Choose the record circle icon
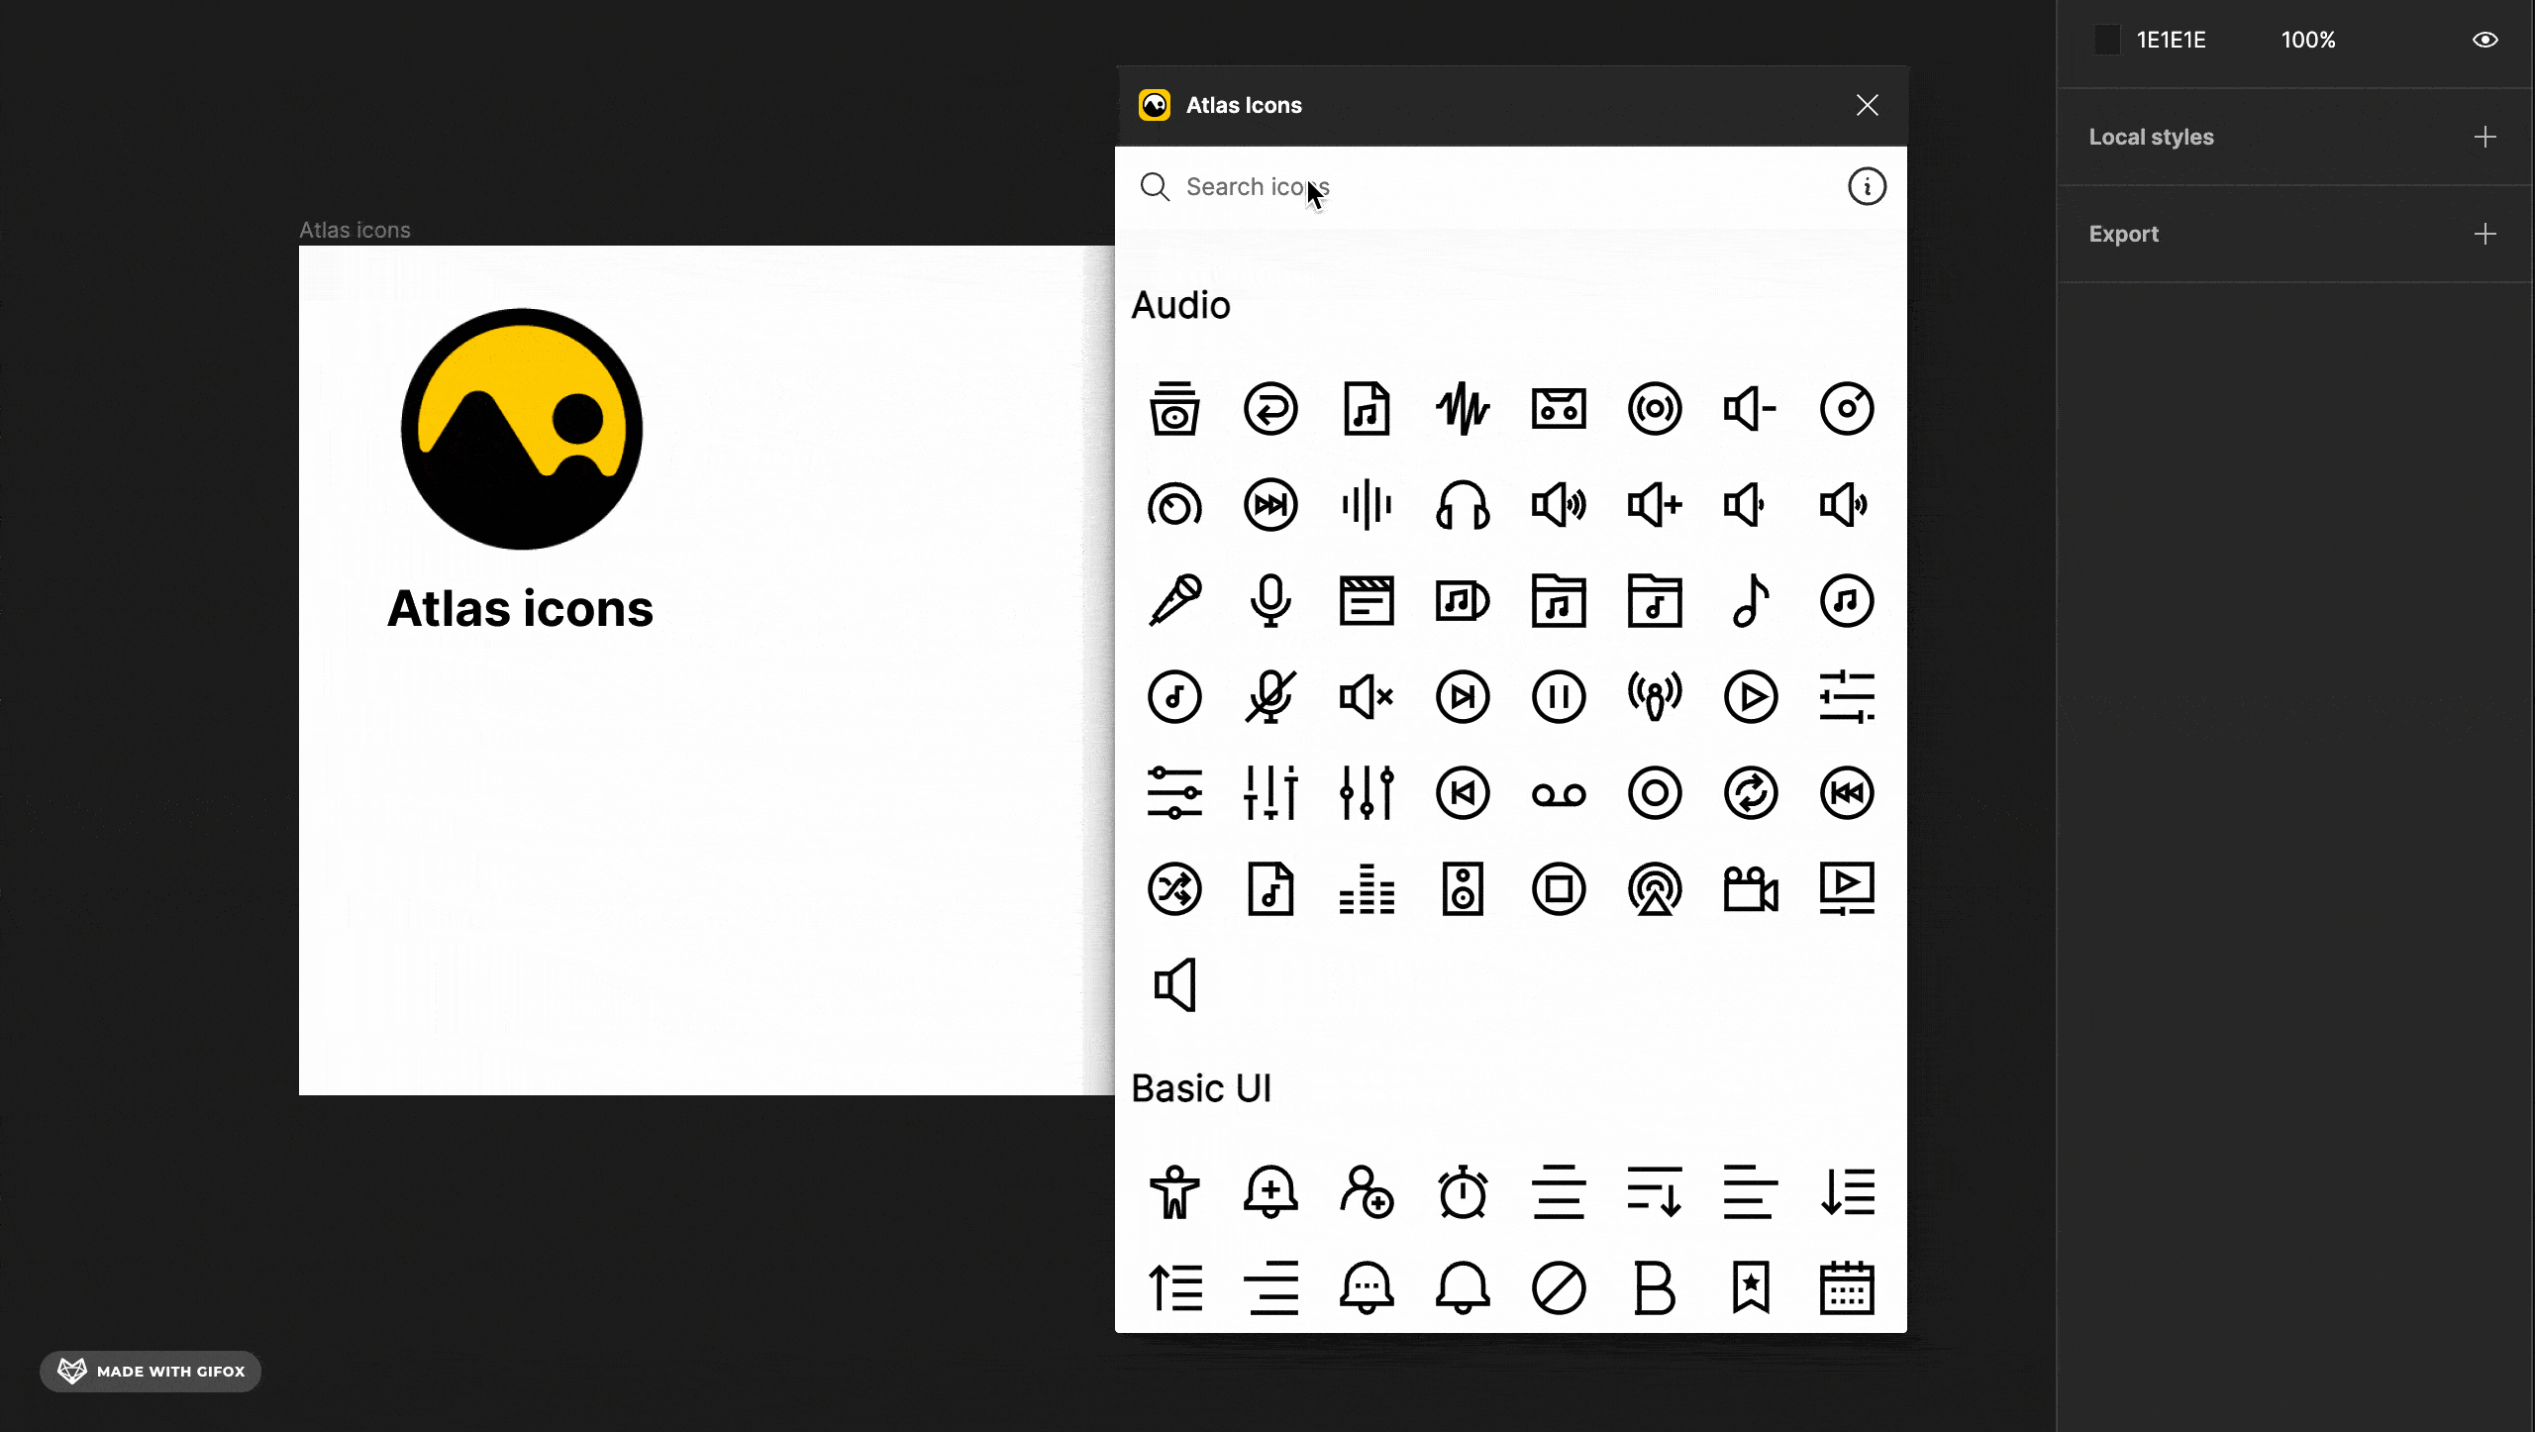2535x1432 pixels. click(x=1655, y=793)
